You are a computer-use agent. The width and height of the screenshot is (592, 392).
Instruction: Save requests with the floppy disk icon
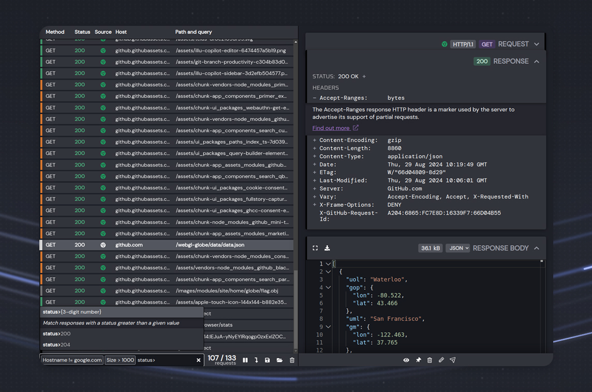click(x=268, y=360)
